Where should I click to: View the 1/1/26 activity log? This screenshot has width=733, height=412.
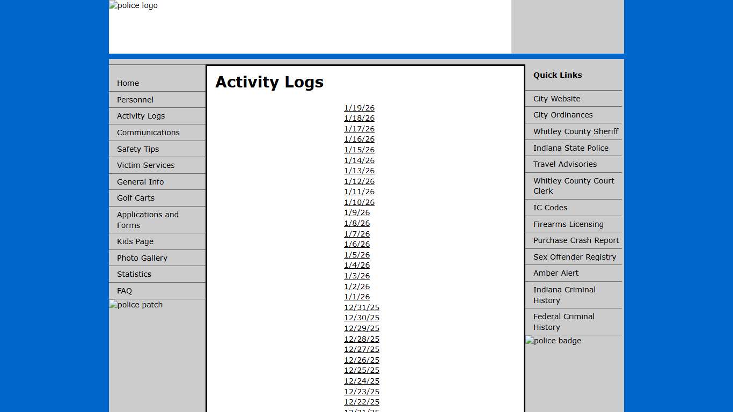pyautogui.click(x=357, y=297)
